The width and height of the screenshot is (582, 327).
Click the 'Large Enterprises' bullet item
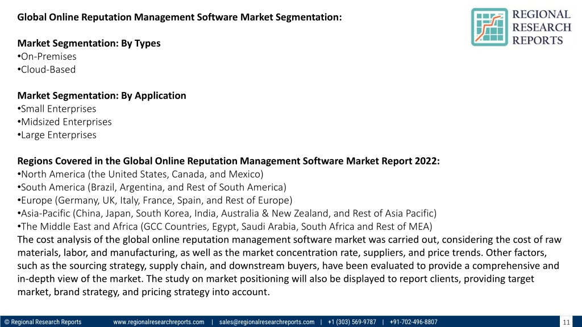click(57, 135)
